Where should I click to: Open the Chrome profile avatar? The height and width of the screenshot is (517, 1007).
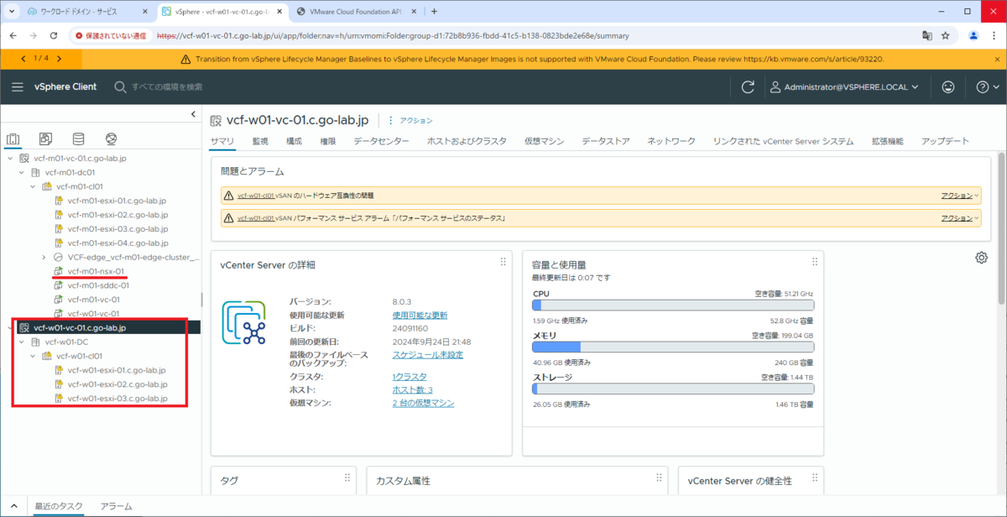click(x=973, y=36)
